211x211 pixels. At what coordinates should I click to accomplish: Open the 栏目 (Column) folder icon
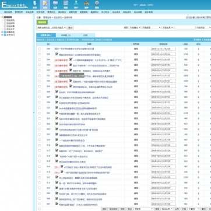(55, 5)
